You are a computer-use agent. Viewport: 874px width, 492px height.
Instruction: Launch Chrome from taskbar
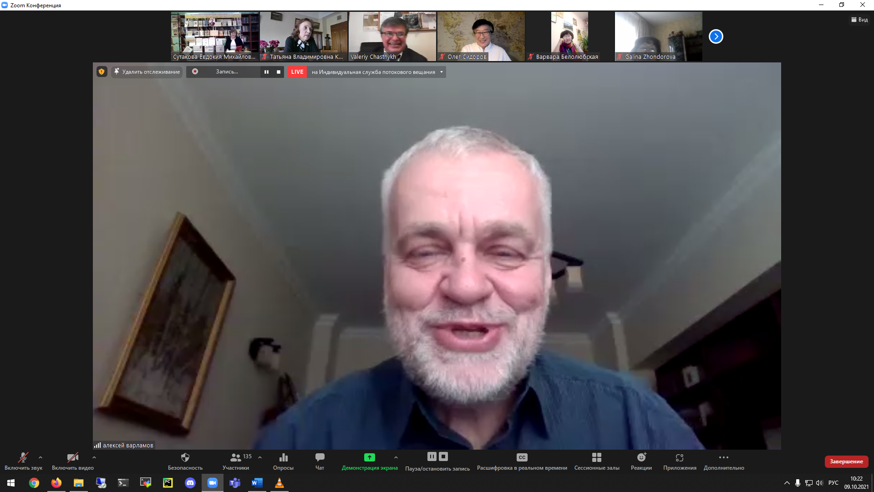(x=34, y=483)
